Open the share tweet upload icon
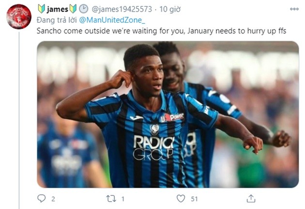The height and width of the screenshot is (209, 305). point(251,198)
